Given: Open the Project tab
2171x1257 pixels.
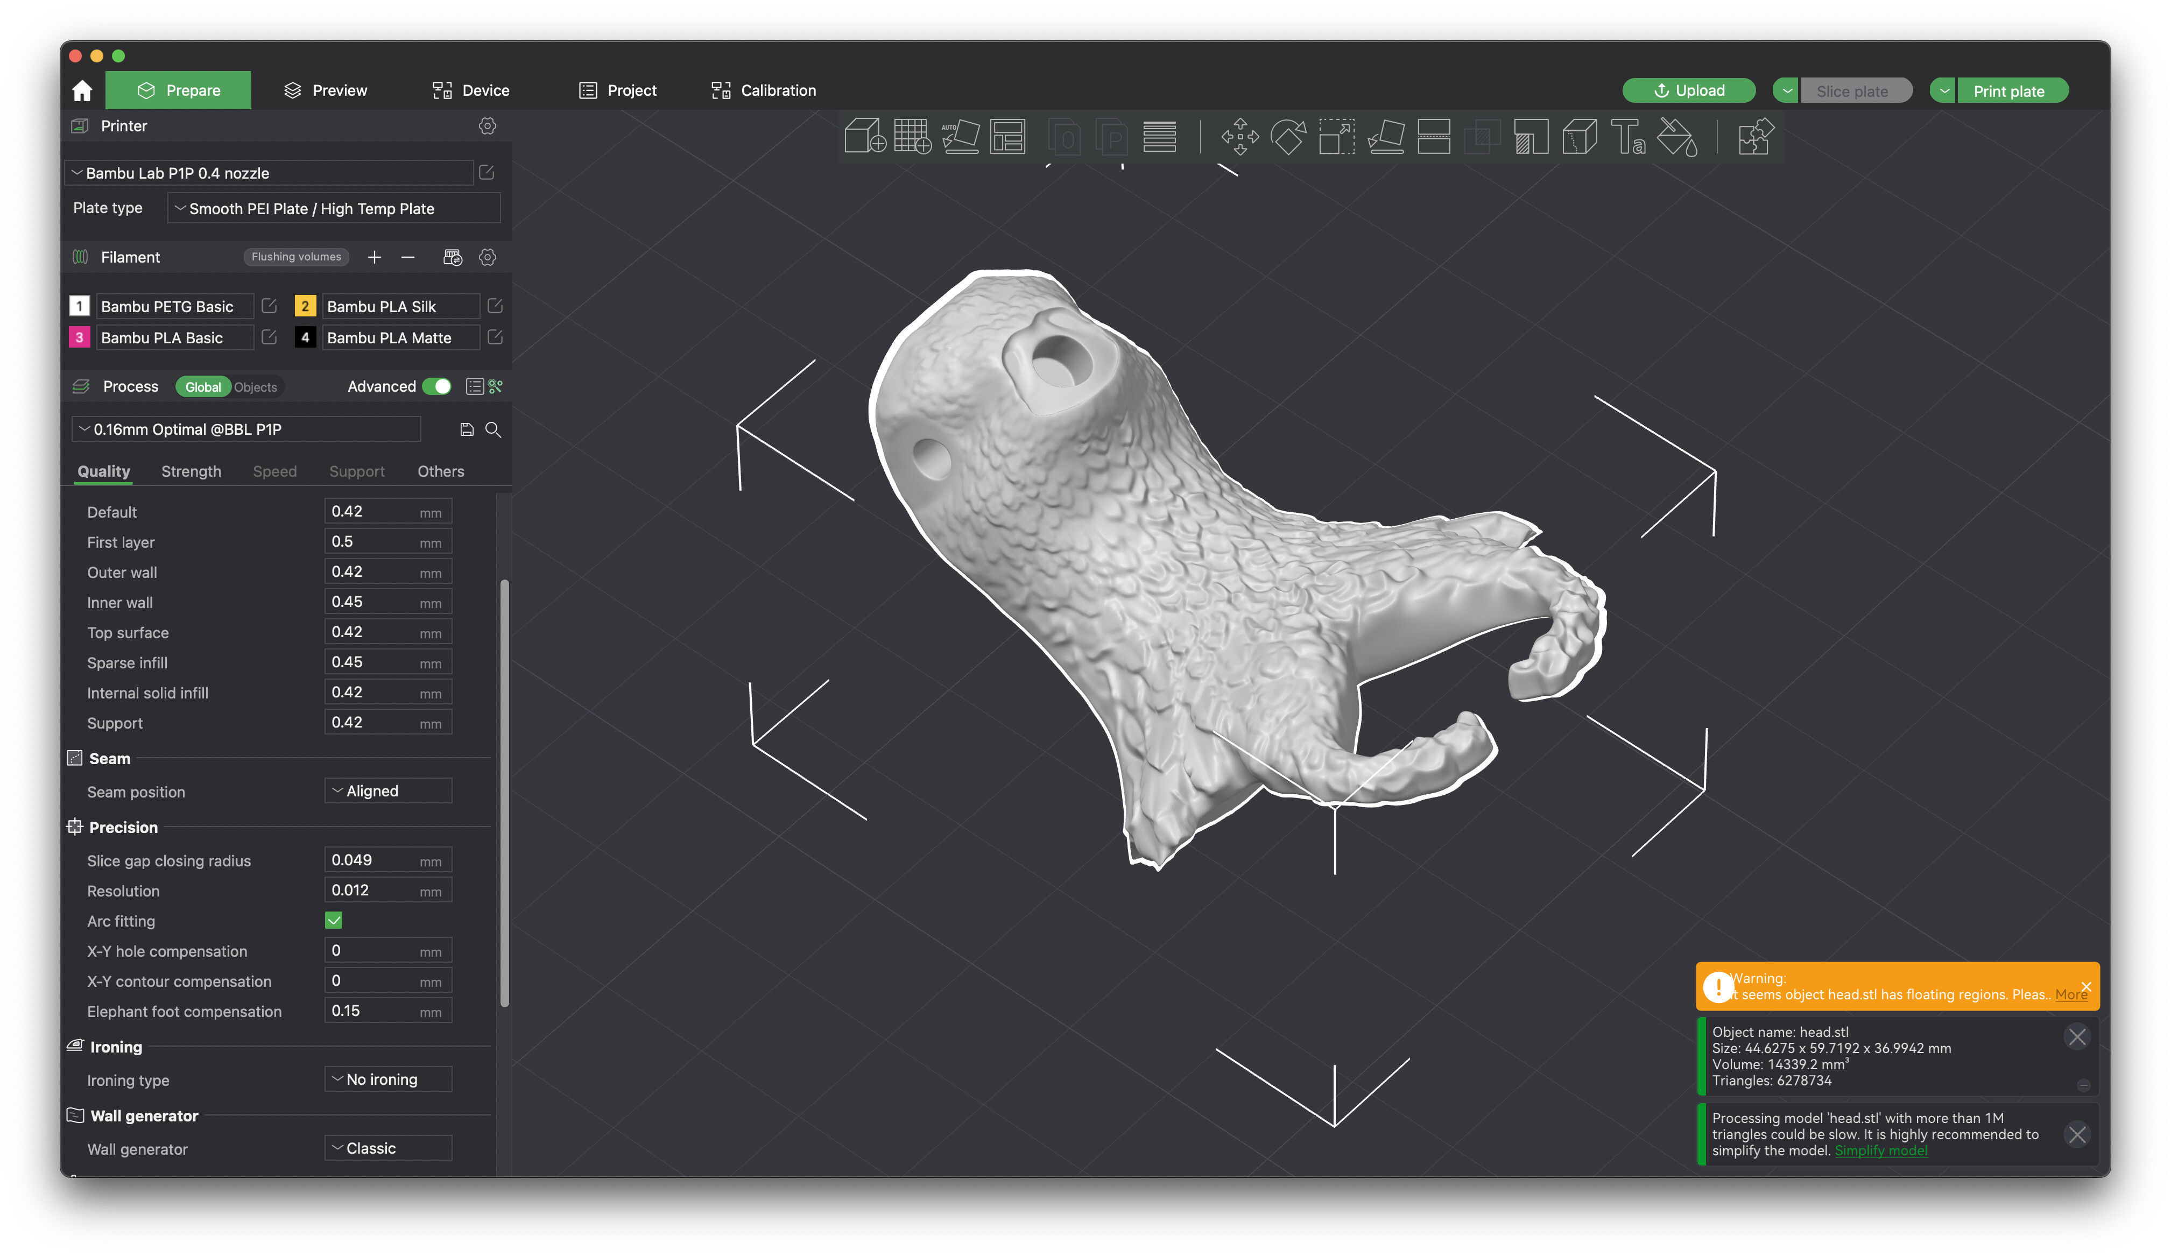Looking at the screenshot, I should (x=618, y=90).
